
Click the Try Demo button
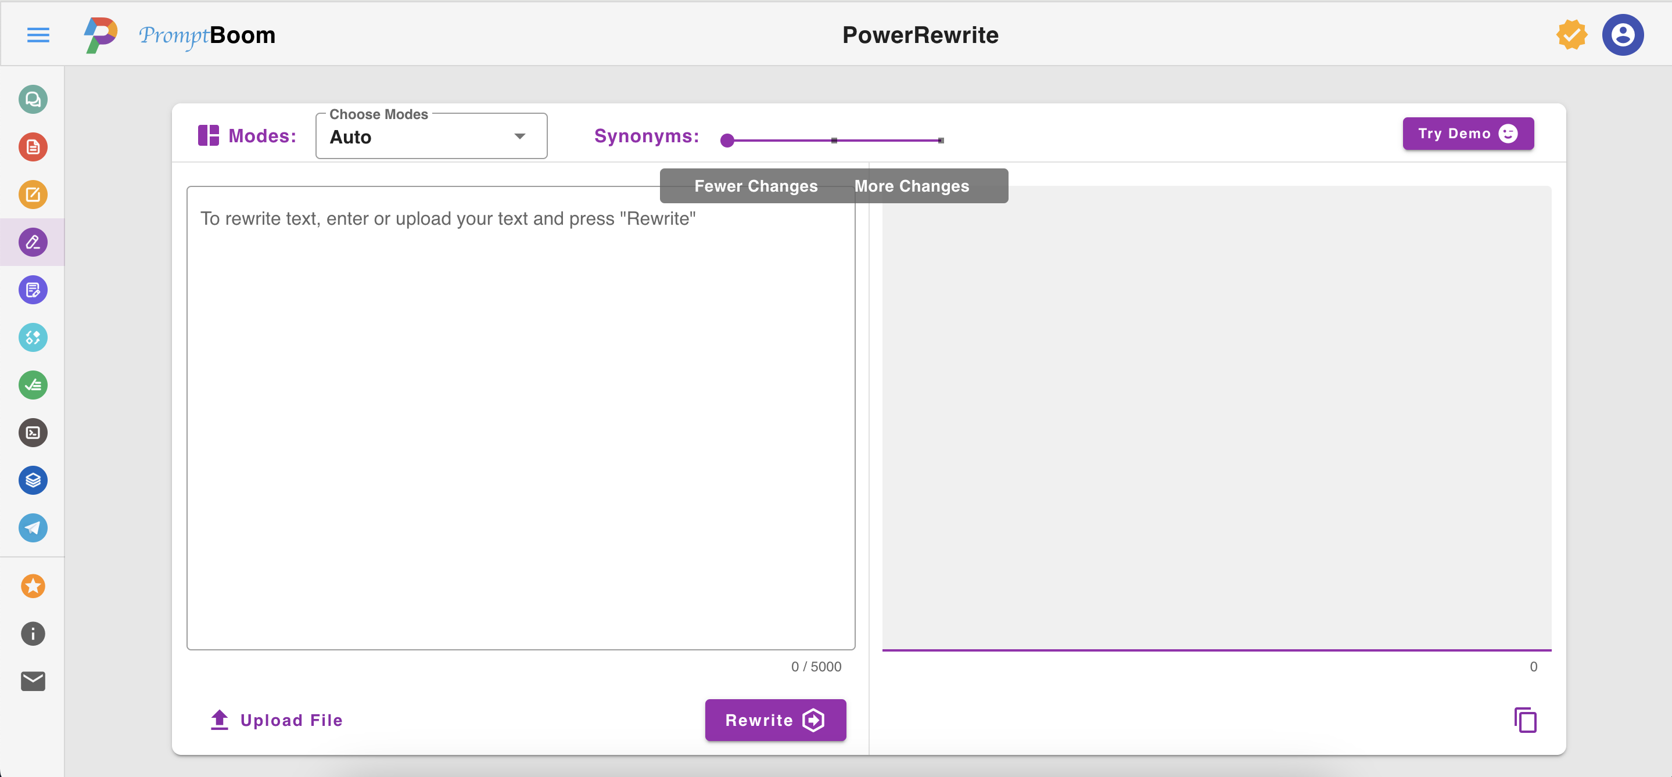(1468, 134)
